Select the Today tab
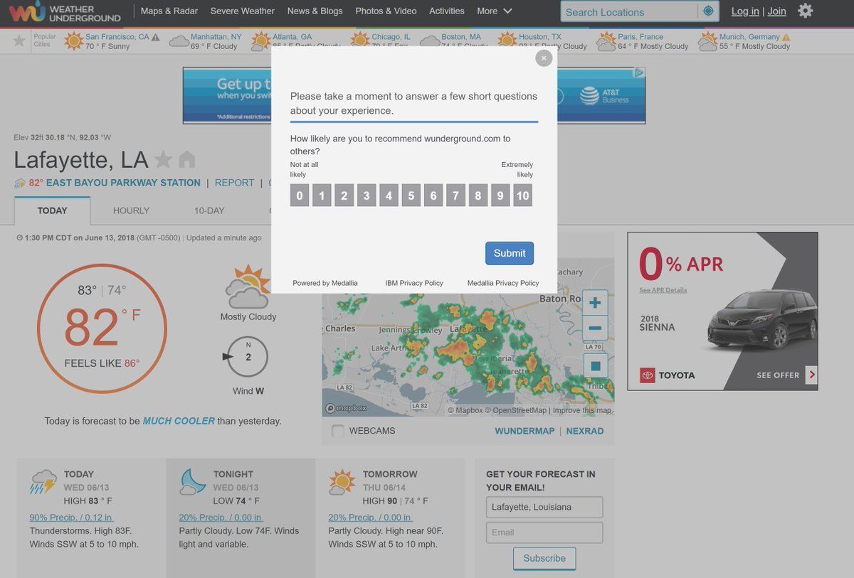The width and height of the screenshot is (854, 578). pos(52,210)
